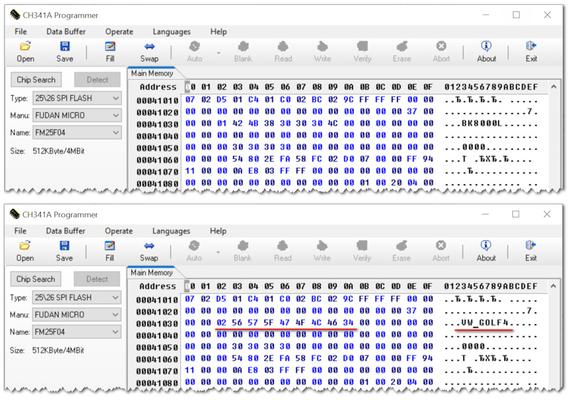Click address 00041060 in the top window

coord(157,160)
